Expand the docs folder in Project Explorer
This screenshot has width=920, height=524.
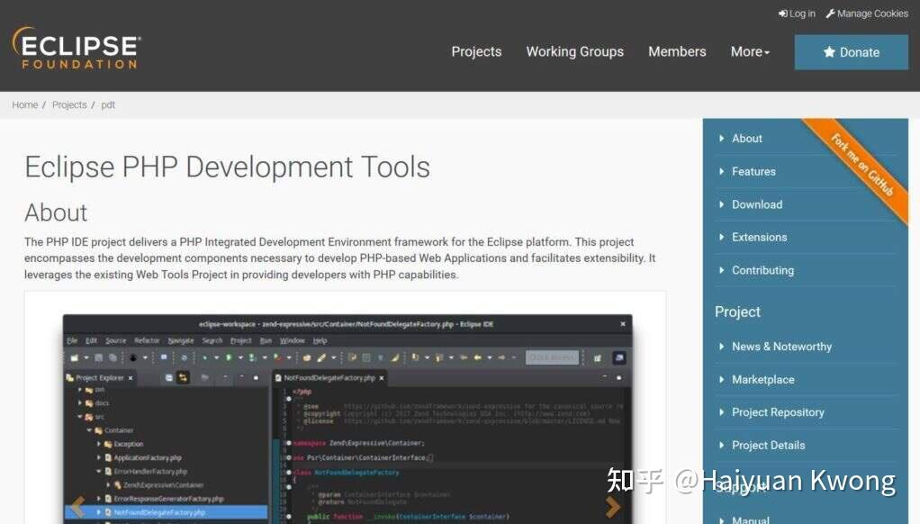pos(81,403)
